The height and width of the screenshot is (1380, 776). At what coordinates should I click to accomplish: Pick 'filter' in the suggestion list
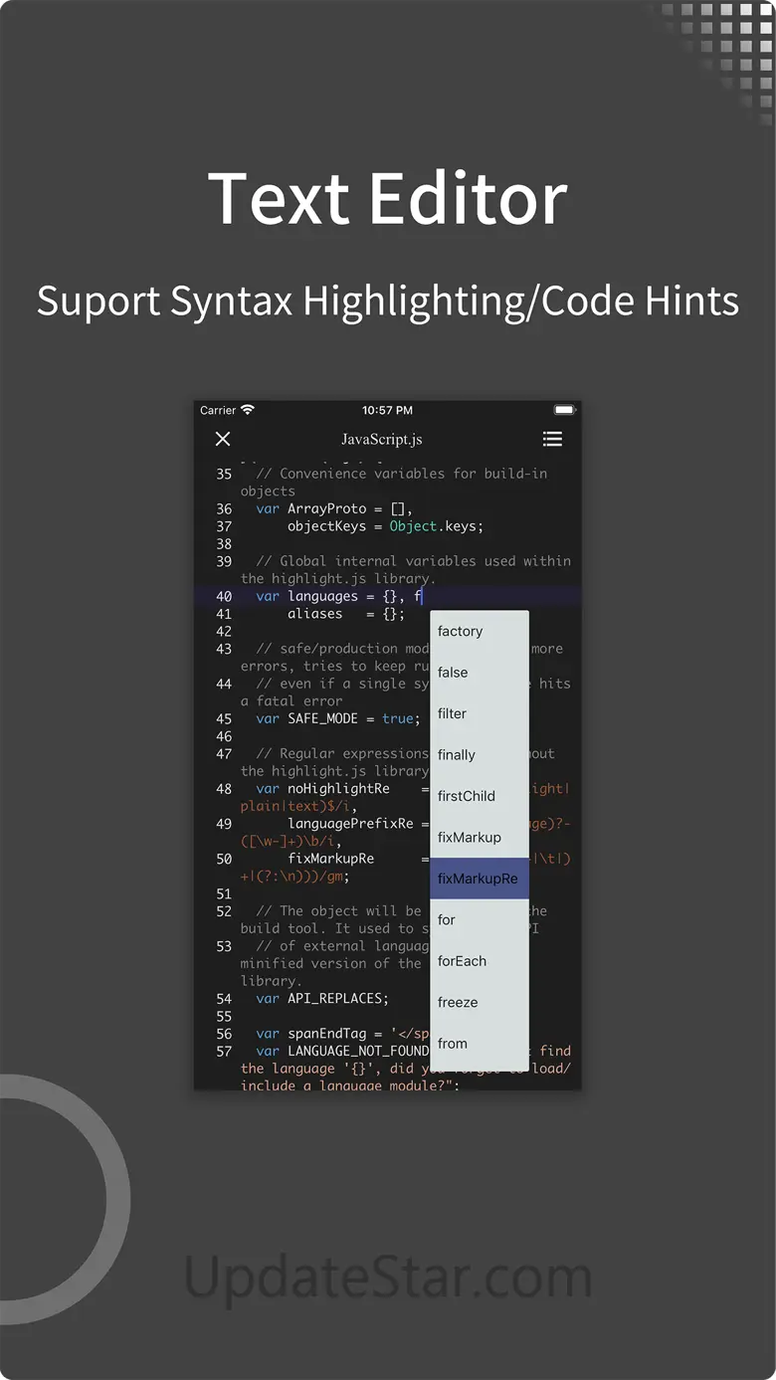click(479, 713)
